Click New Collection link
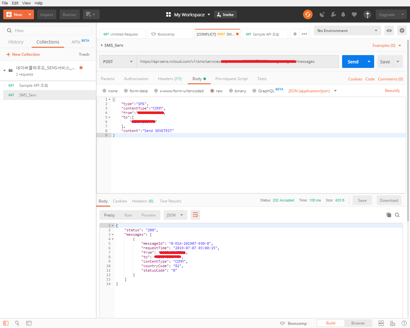Image resolution: width=410 pixels, height=328 pixels. [x=23, y=54]
